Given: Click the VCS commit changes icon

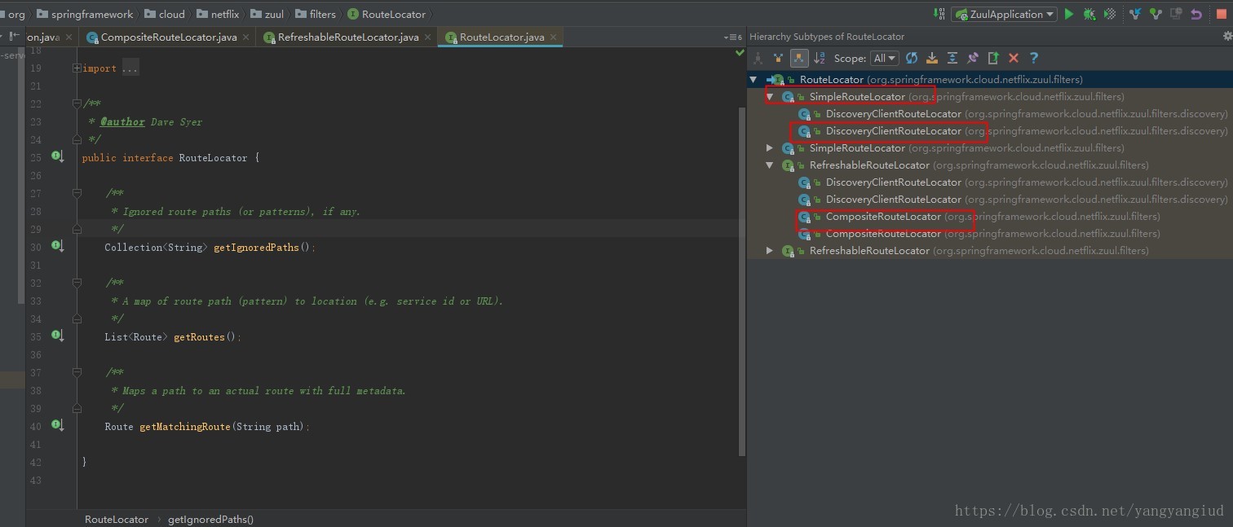Looking at the screenshot, I should tap(1155, 14).
